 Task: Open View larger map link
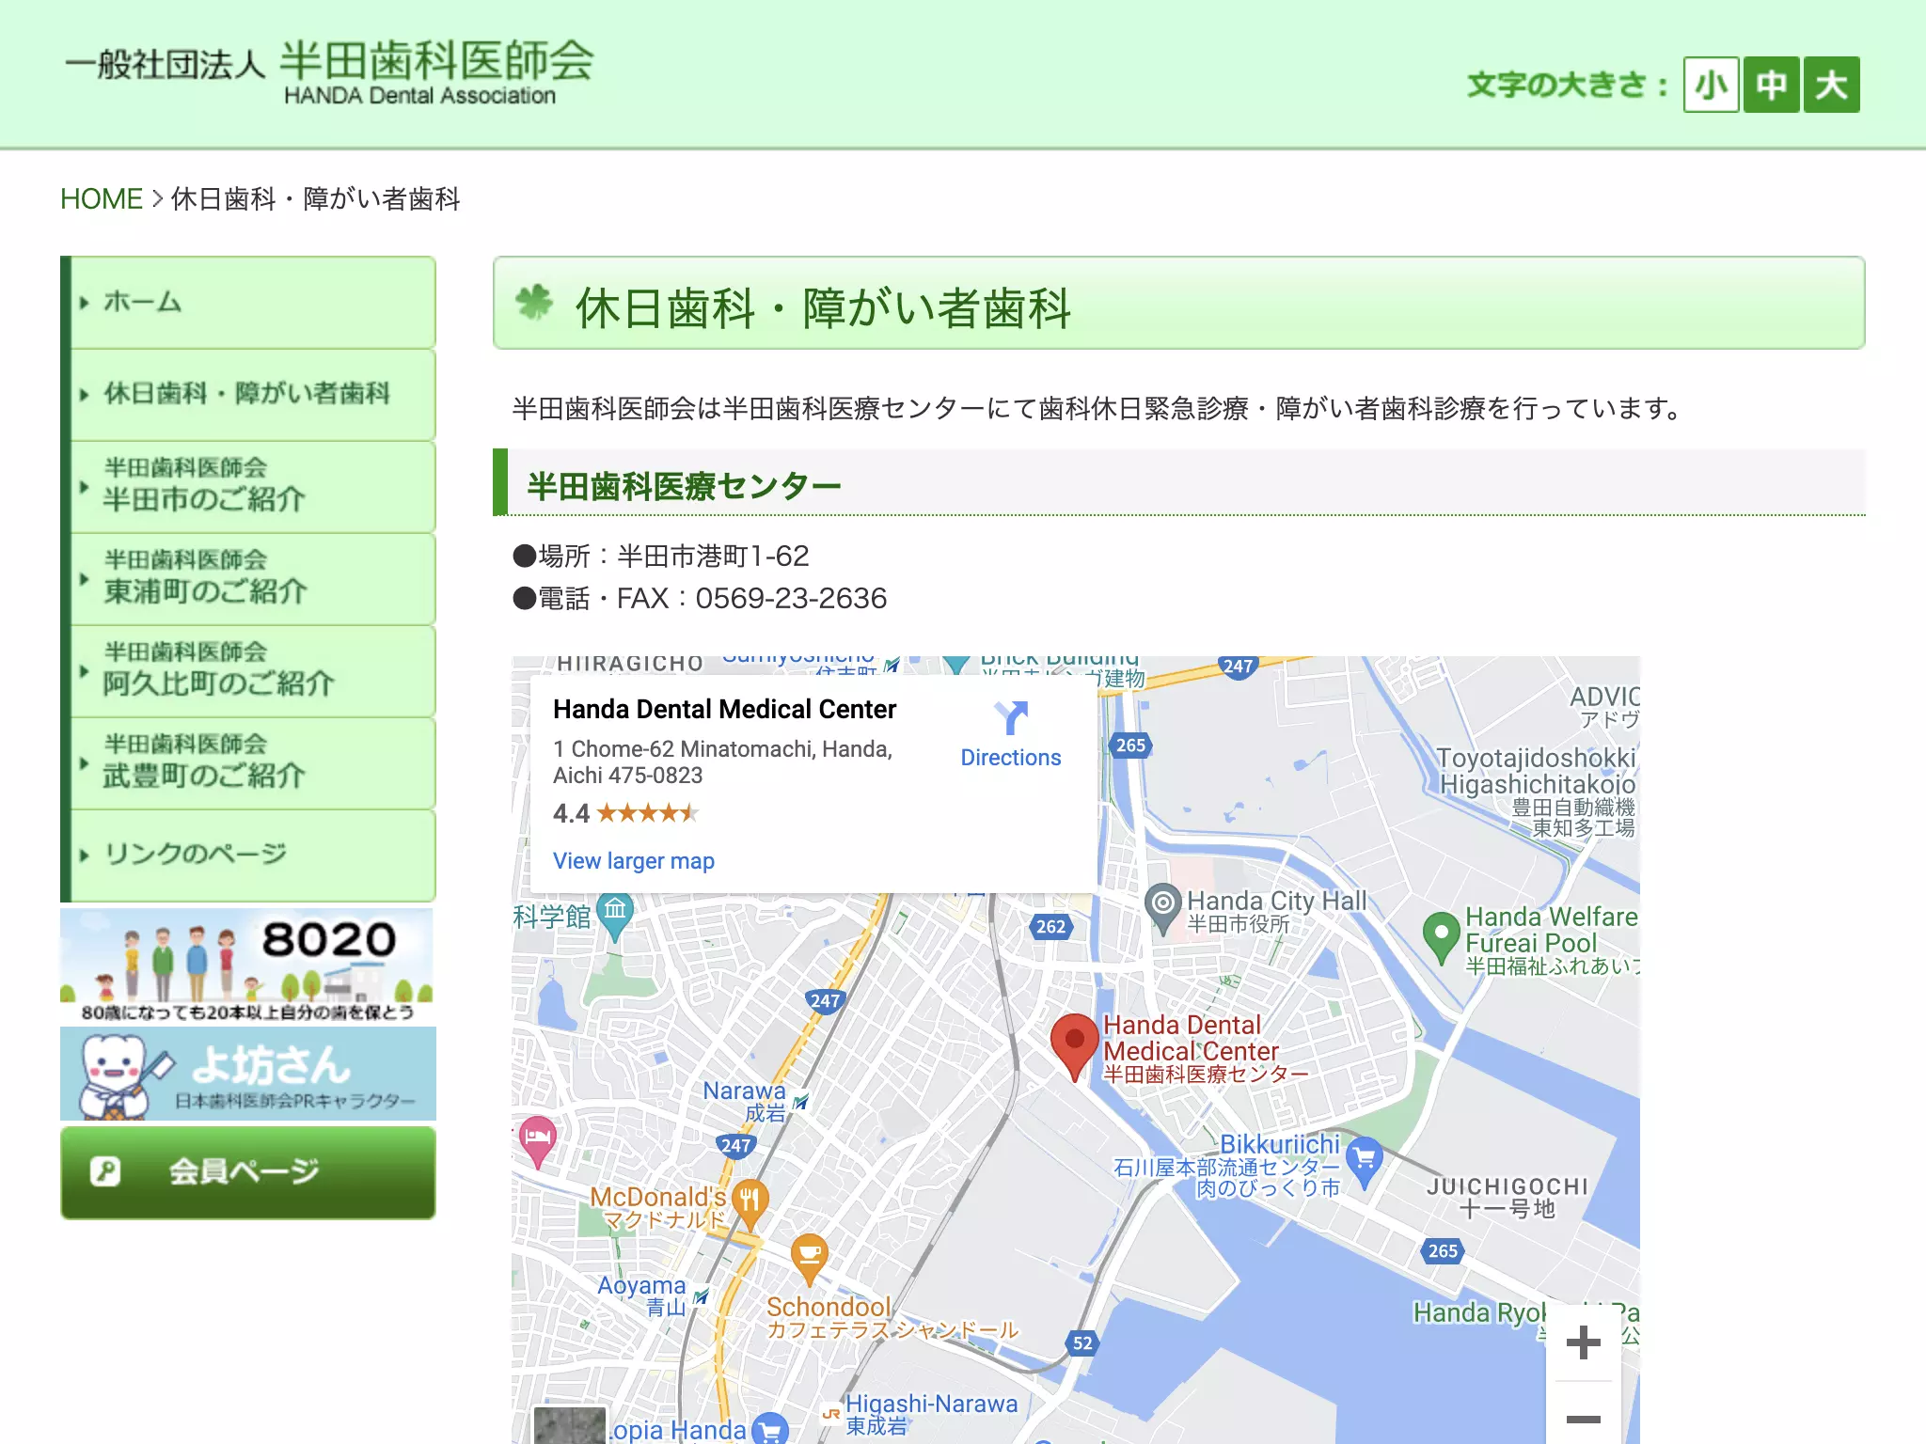(x=634, y=861)
